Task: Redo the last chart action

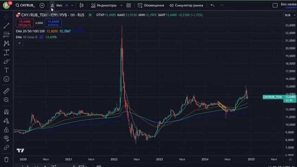Action: tap(222, 5)
